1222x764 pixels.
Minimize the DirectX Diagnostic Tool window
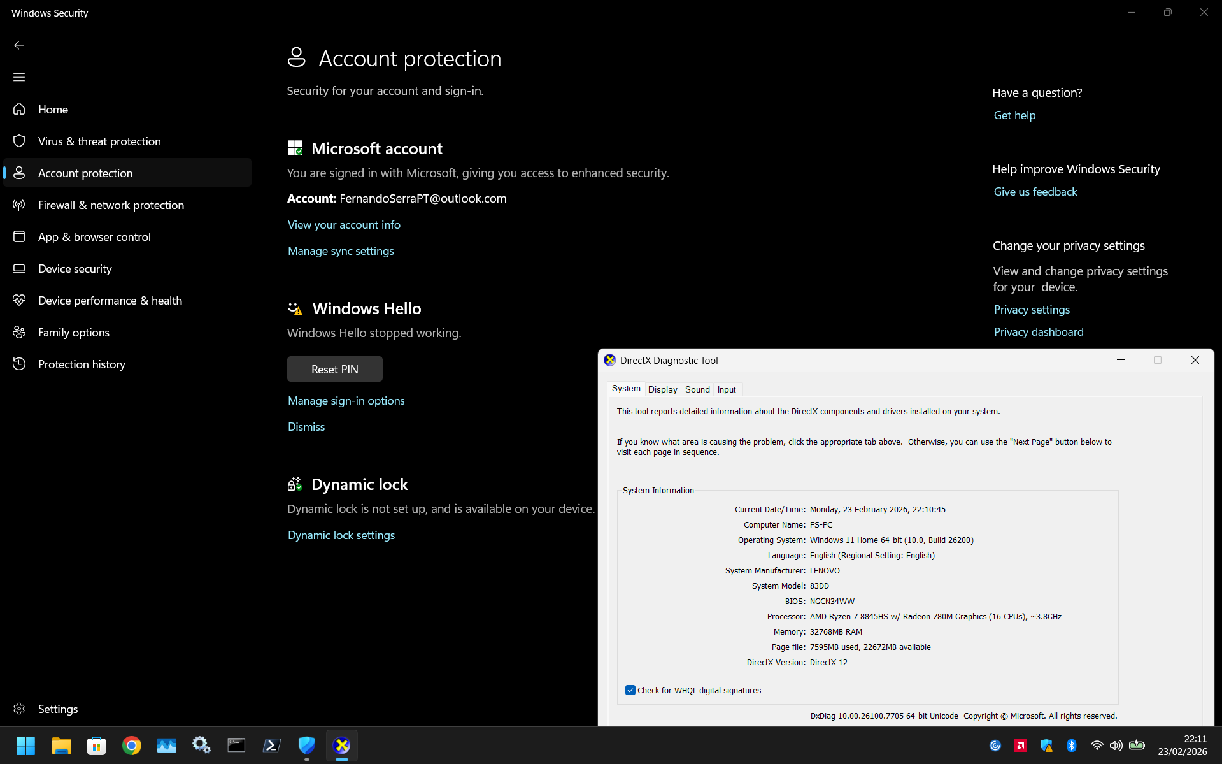[x=1121, y=360]
